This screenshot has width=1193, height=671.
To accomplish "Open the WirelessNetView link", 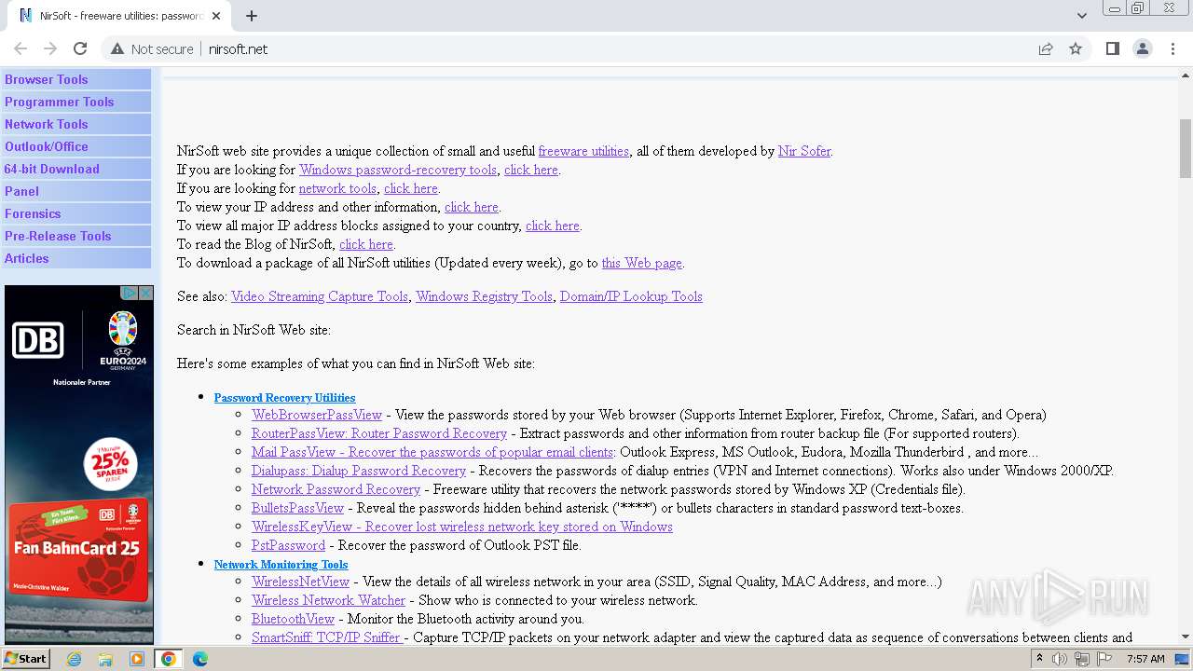I will (x=300, y=582).
